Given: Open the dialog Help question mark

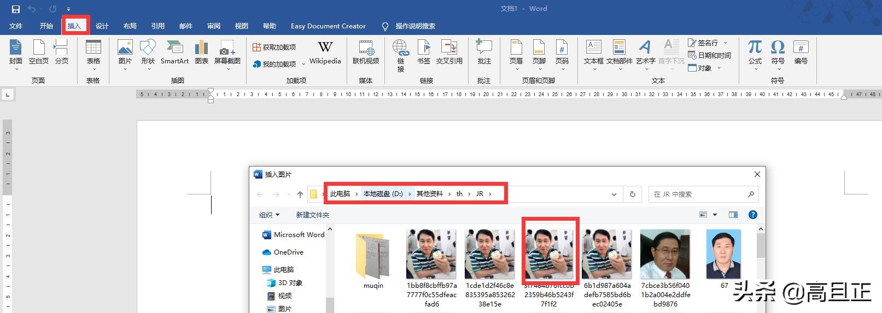Looking at the screenshot, I should [x=753, y=215].
